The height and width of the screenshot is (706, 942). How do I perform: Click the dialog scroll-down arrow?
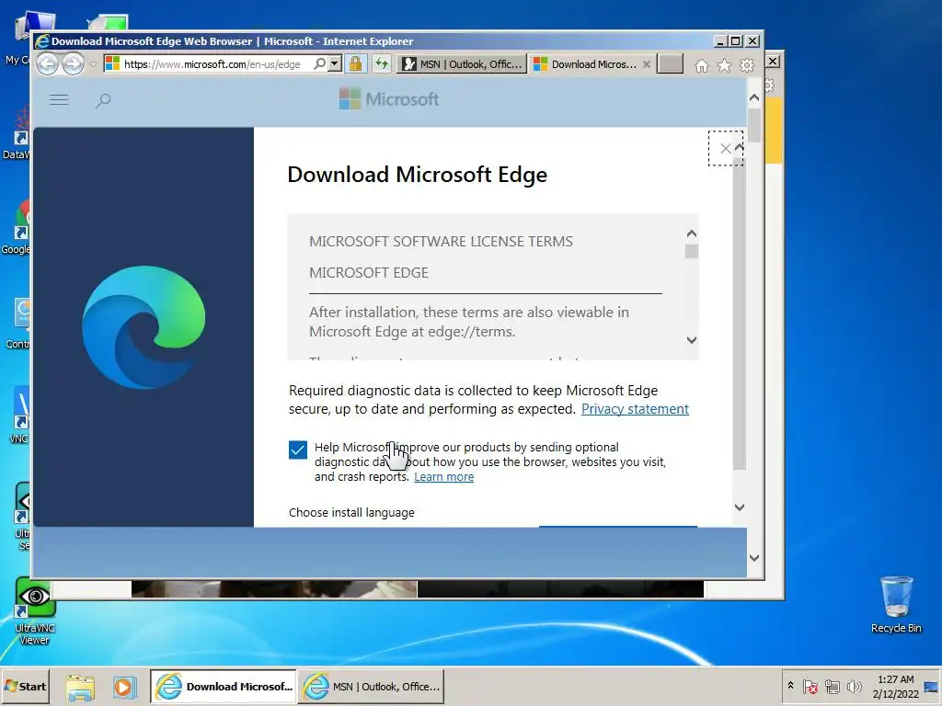[740, 507]
